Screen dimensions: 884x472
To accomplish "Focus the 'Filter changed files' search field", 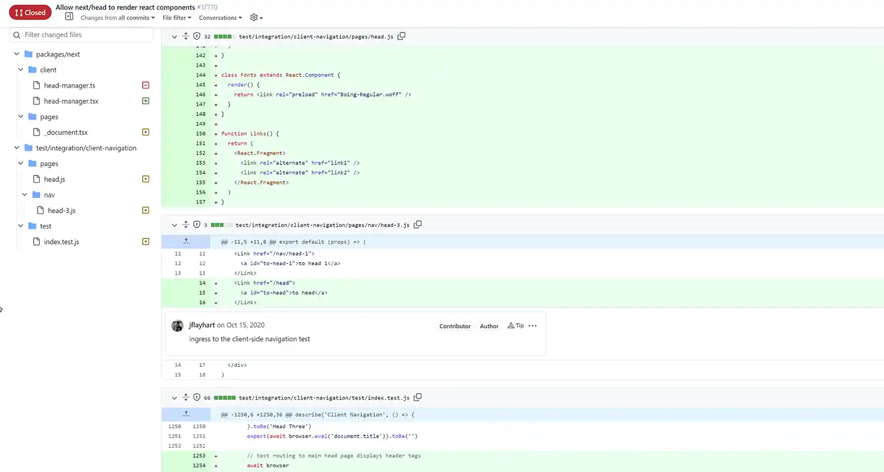I will [82, 35].
